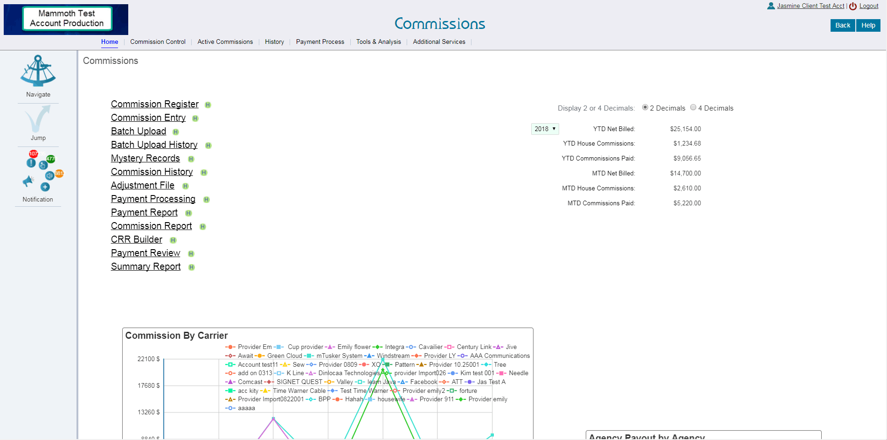This screenshot has width=887, height=440.
Task: Click the Jump arrow icon
Action: click(x=38, y=119)
